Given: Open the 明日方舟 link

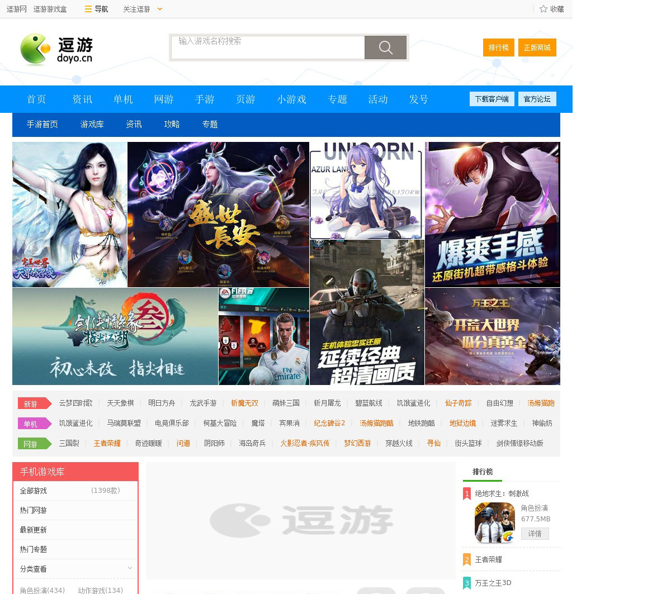Looking at the screenshot, I should [x=162, y=403].
